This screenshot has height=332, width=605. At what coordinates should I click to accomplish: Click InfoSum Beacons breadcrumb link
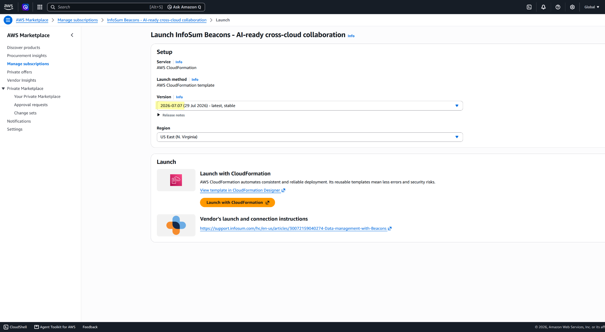(157, 20)
